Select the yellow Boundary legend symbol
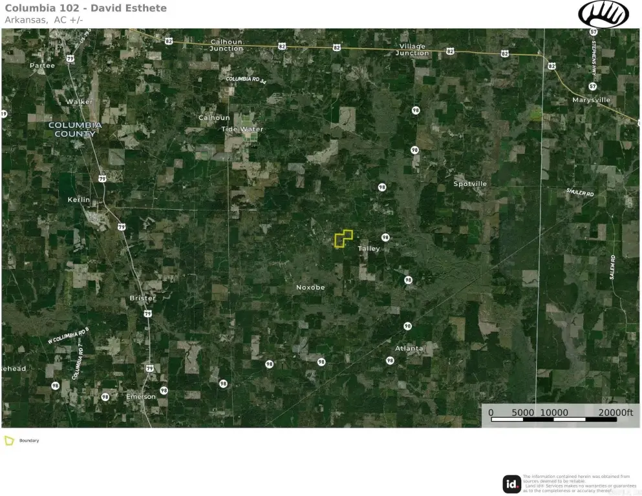 [9, 440]
